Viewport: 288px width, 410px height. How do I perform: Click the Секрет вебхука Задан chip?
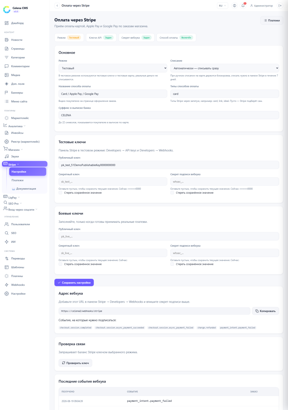137,38
